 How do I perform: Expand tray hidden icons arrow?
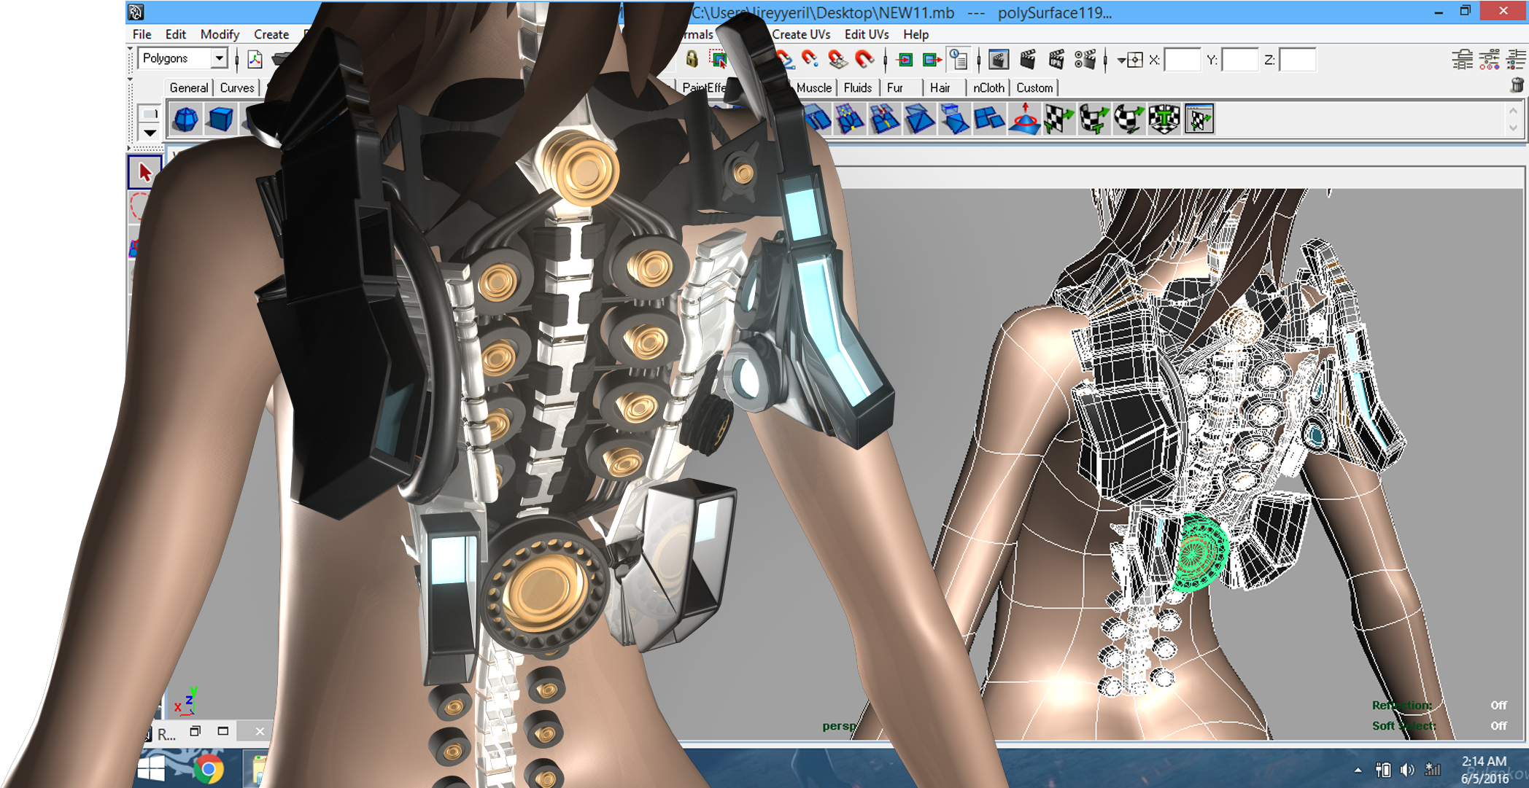coord(1358,770)
